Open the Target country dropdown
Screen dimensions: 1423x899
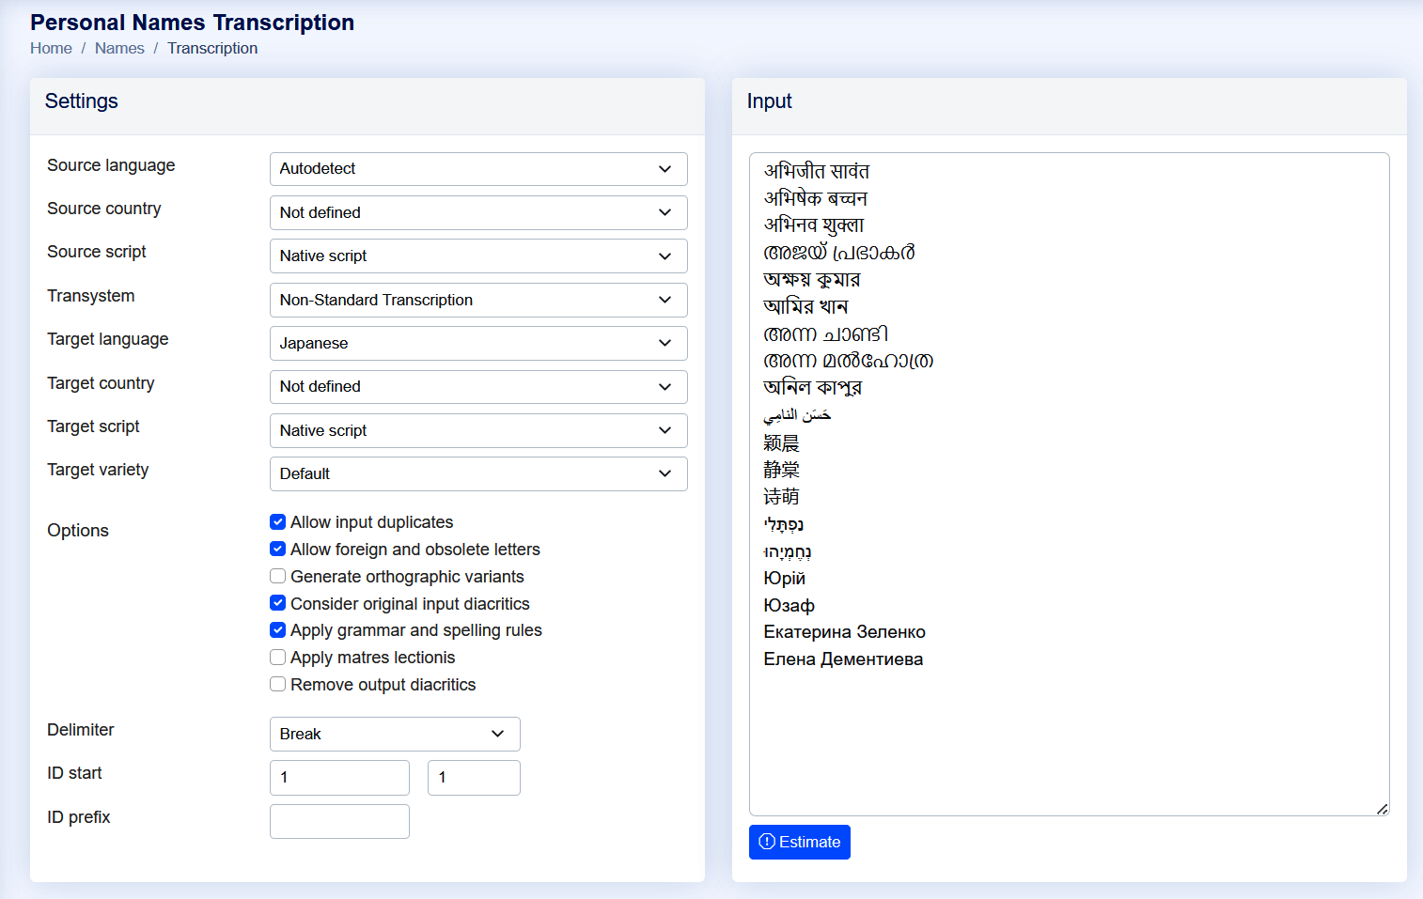pyautogui.click(x=478, y=386)
